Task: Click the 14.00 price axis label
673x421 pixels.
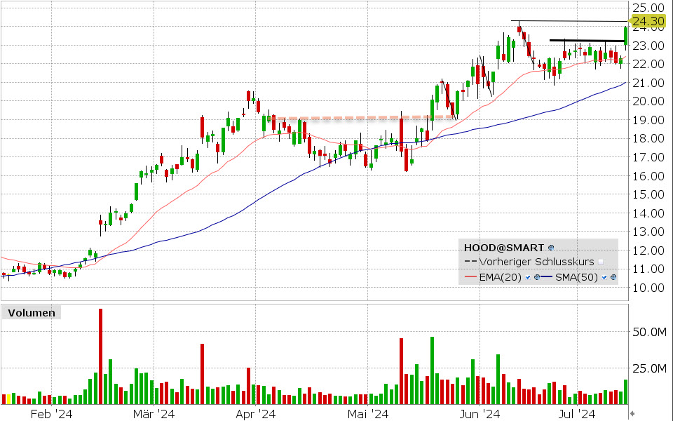Action: tap(649, 213)
